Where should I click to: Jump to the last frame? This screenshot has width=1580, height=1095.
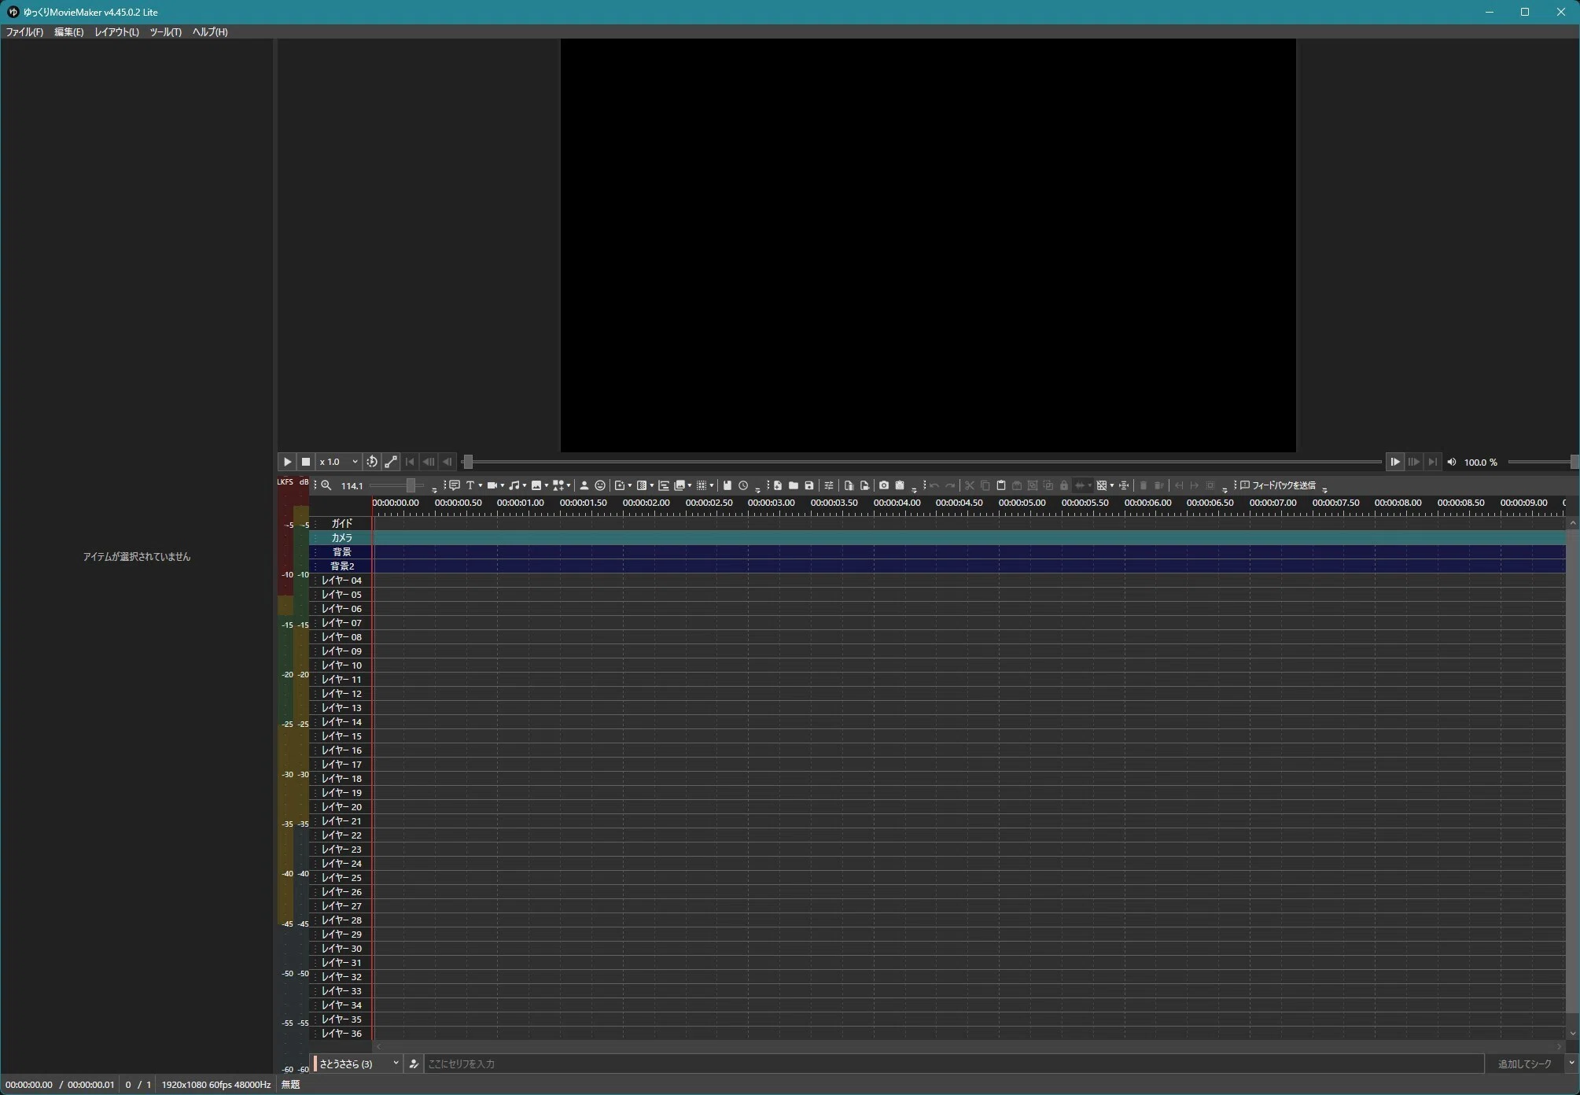coord(1432,462)
